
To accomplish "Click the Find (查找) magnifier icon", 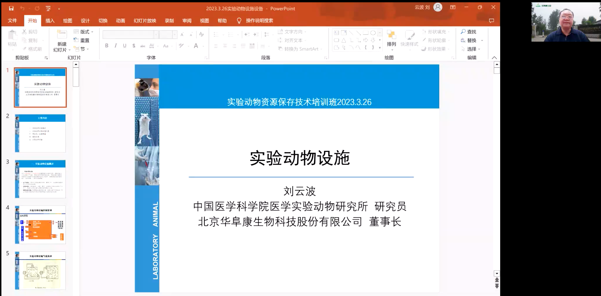I will coord(463,31).
